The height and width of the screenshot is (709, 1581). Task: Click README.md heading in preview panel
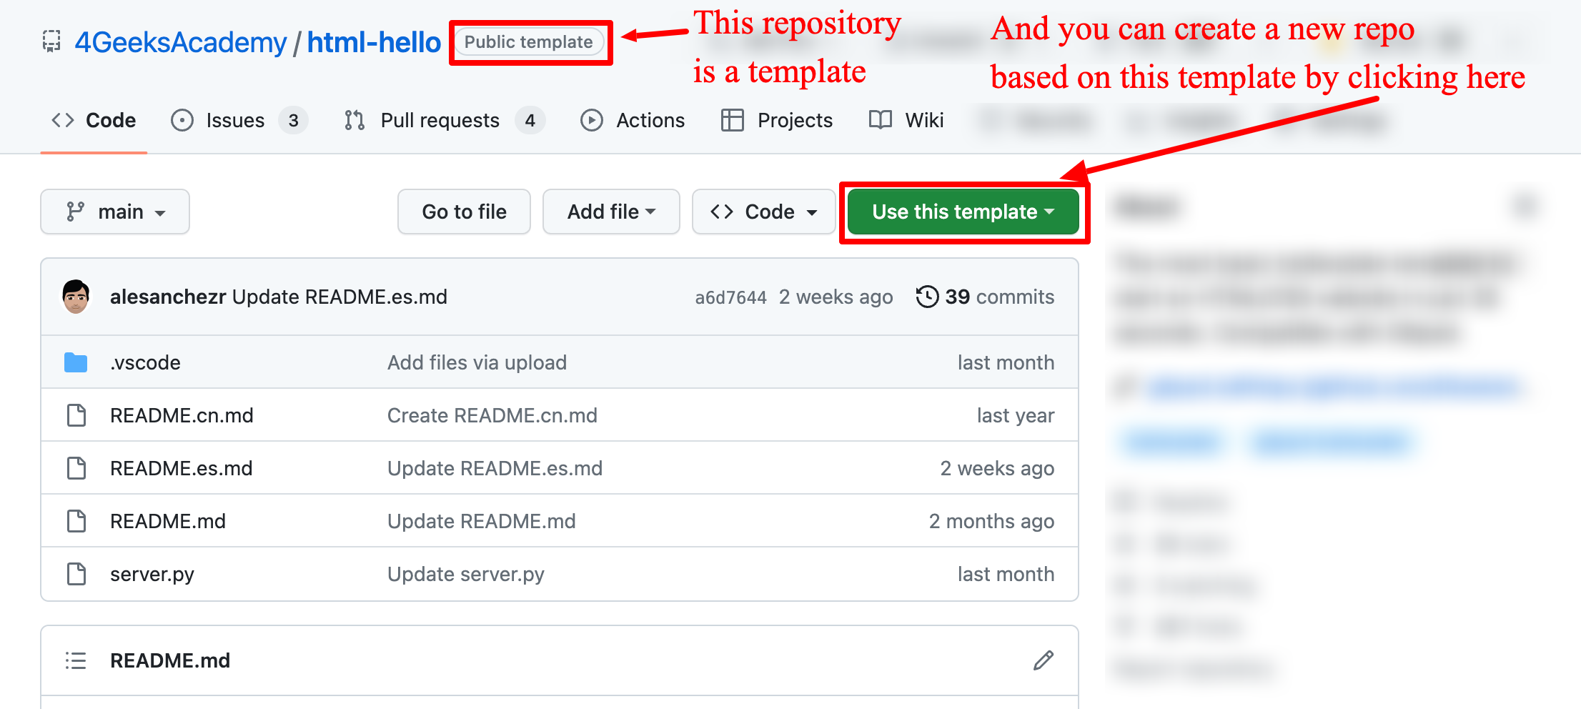point(170,660)
